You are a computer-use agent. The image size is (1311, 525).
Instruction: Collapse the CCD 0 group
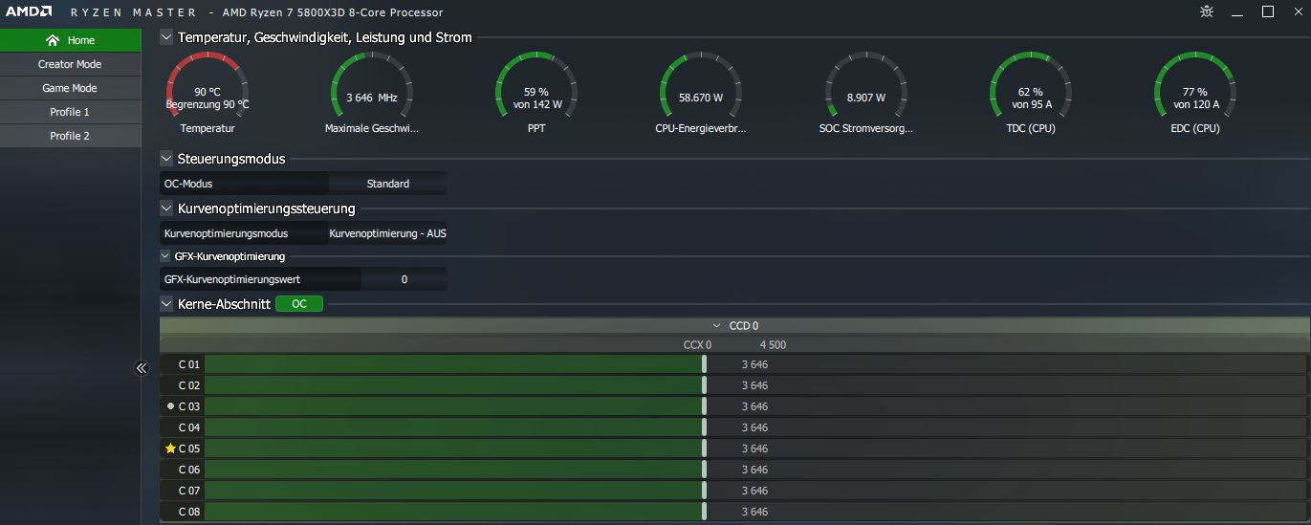coord(717,326)
